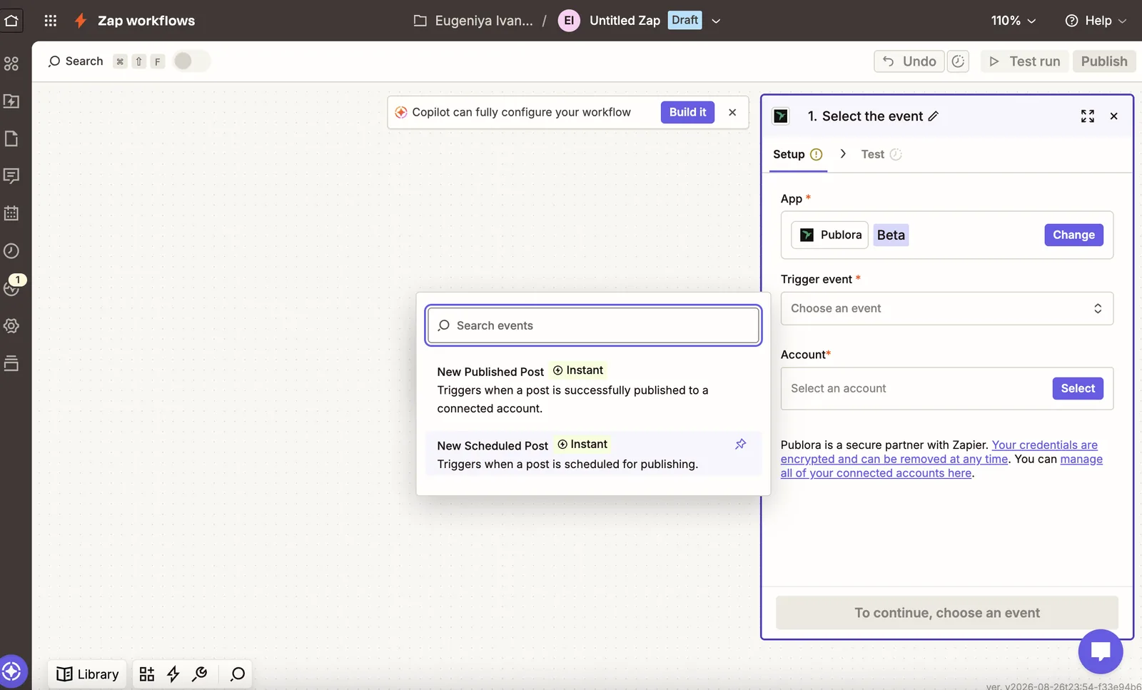Screen dimensions: 1142x690
Task: Click the add components icon in bottom toolbar
Action: 147,674
